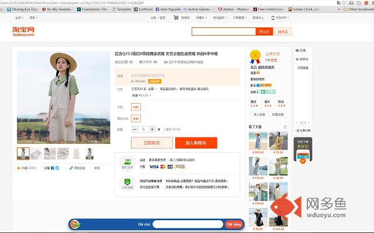The image size is (374, 233).
Task: Click the copy link icon under the thumbnails
Action: click(71, 168)
